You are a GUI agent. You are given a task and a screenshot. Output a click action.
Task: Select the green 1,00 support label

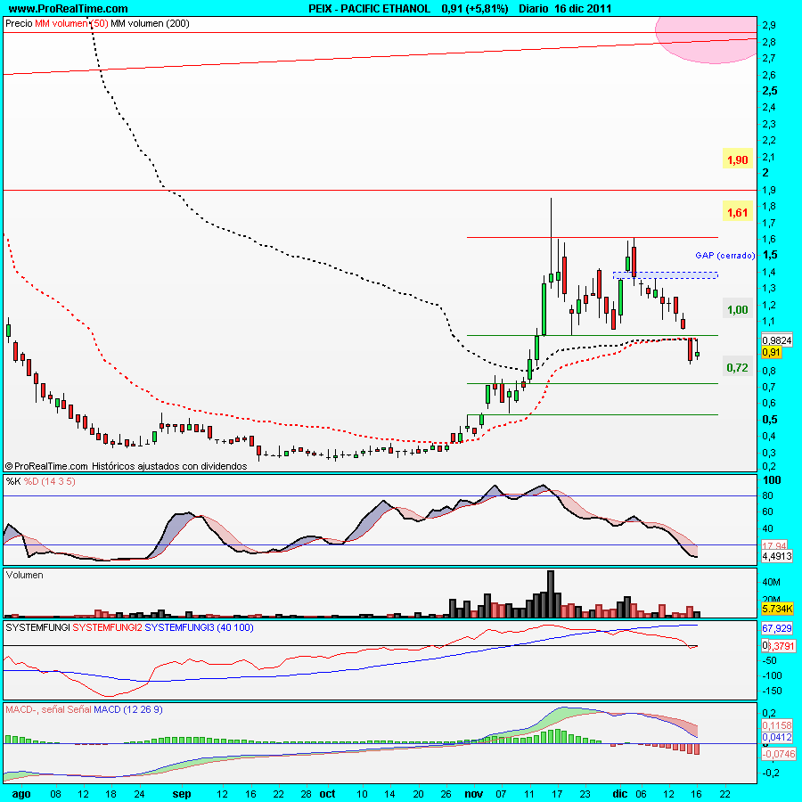(x=738, y=309)
